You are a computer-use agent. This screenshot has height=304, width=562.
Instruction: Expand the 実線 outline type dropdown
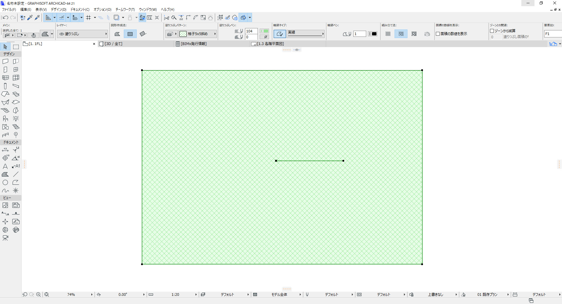tap(306, 34)
